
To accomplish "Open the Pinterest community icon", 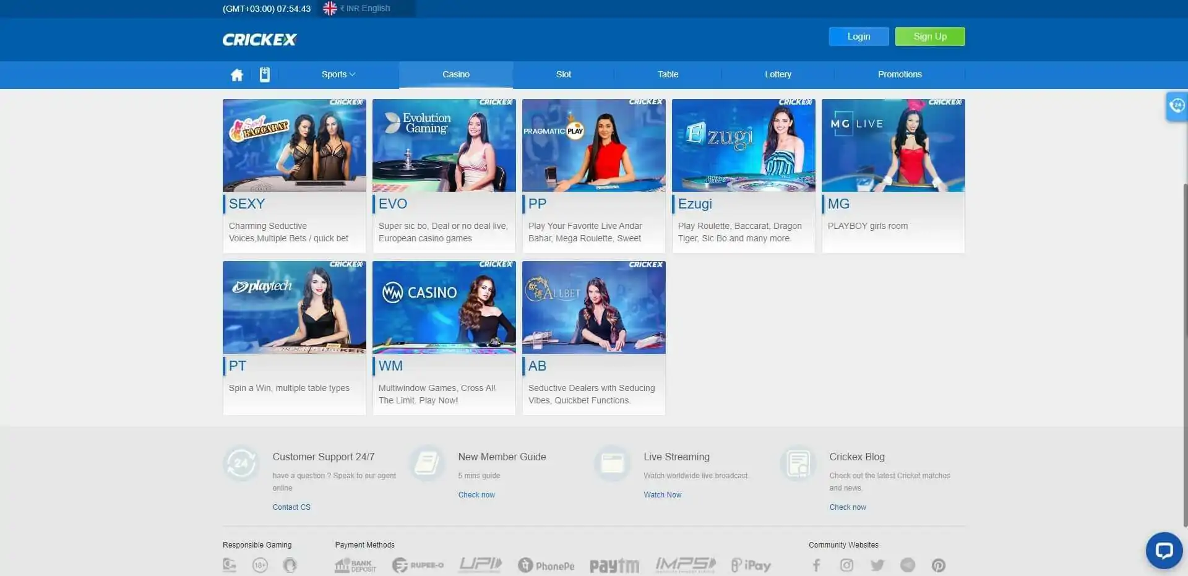I will click(x=938, y=565).
